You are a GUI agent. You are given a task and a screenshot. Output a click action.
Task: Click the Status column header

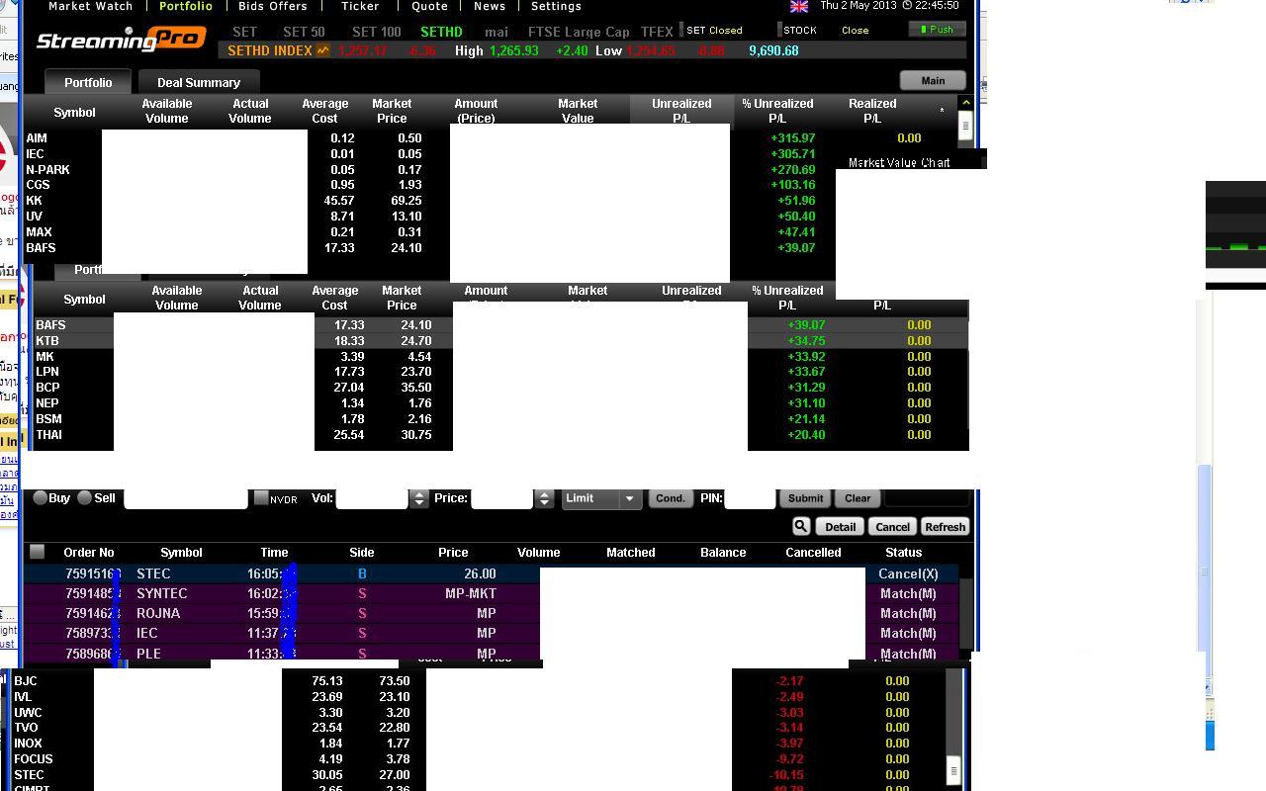[903, 553]
